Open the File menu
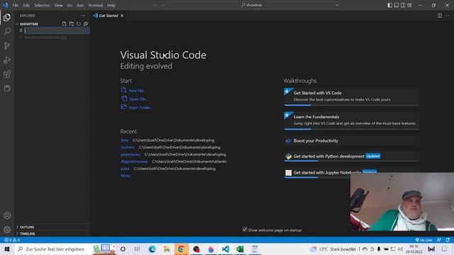 [x=16, y=5]
